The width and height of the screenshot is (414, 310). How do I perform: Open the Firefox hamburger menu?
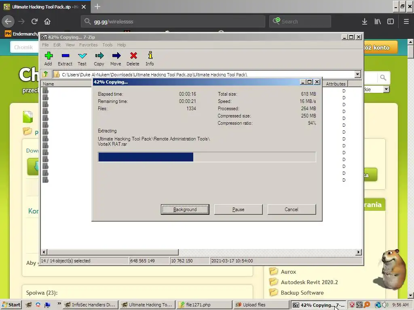click(406, 21)
